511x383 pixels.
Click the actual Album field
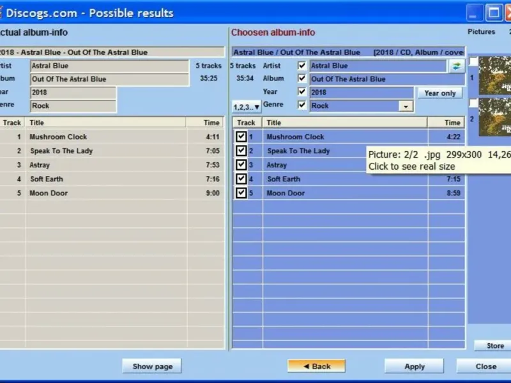[x=109, y=79]
